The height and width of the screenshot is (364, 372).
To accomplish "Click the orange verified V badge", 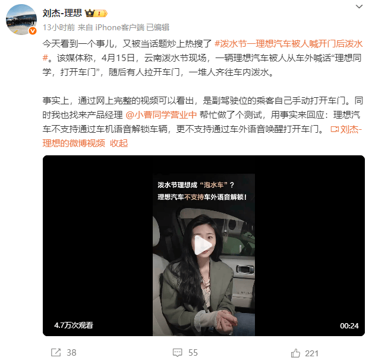I will 33,31.
